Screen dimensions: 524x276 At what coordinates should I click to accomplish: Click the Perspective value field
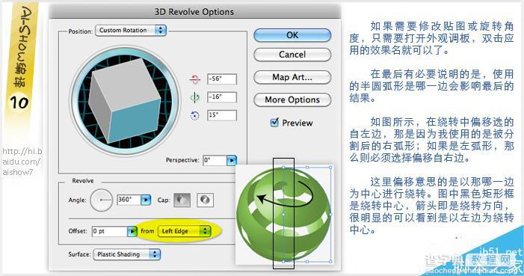215,160
